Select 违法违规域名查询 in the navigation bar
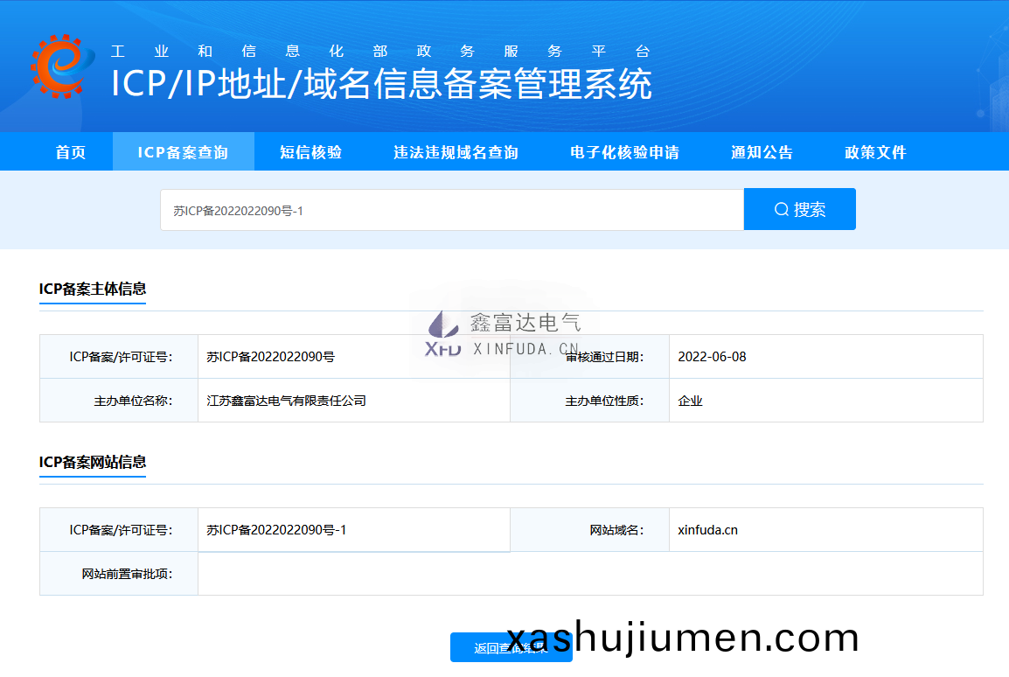The image size is (1009, 677). coord(456,150)
